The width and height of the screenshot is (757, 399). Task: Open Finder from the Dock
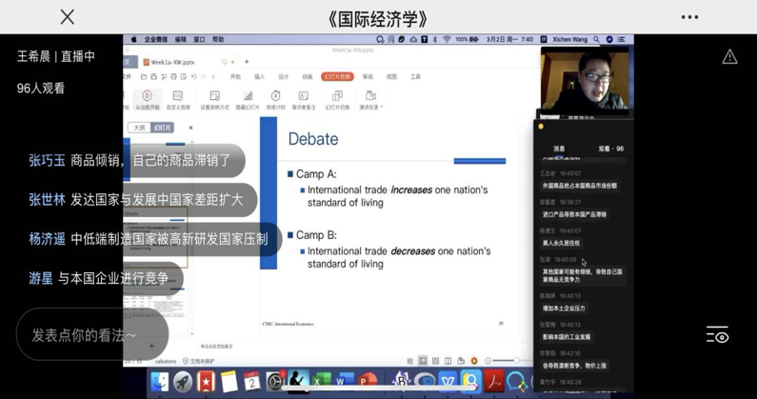pos(160,383)
